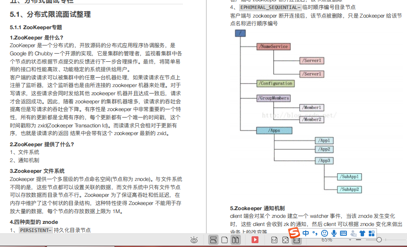Image resolution: width=407 pixels, height=247 pixels.
Task: Click the heading 1.ZooKeeper 是什么？
Action: pyautogui.click(x=36, y=38)
